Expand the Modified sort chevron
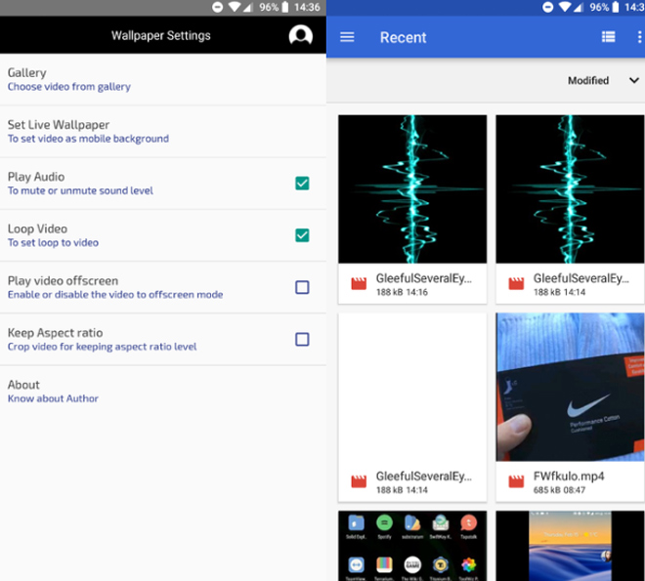Viewport: 645px width, 581px height. click(634, 81)
